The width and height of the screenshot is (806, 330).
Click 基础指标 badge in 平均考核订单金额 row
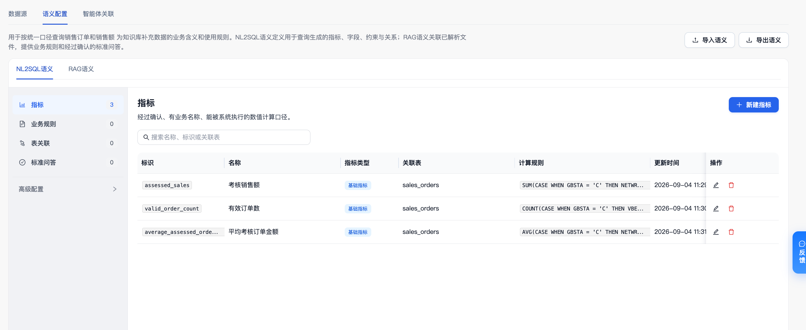tap(358, 232)
